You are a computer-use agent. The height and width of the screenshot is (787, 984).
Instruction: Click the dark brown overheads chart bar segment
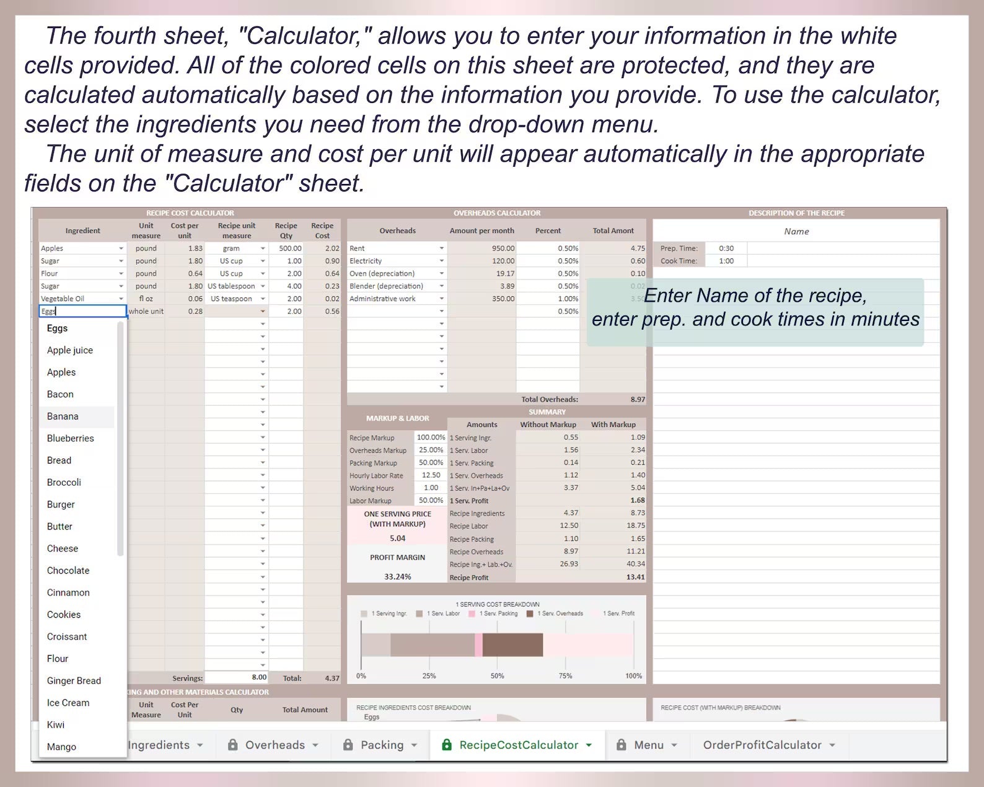point(512,644)
